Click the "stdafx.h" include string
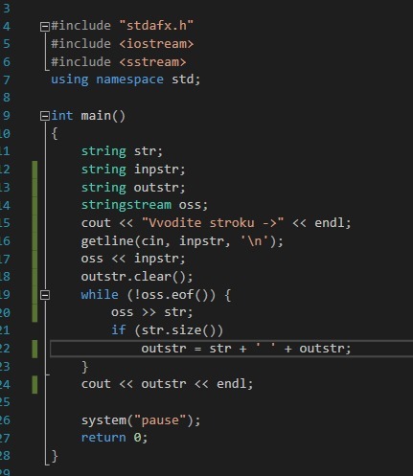Image resolution: width=413 pixels, height=476 pixels. [156, 26]
